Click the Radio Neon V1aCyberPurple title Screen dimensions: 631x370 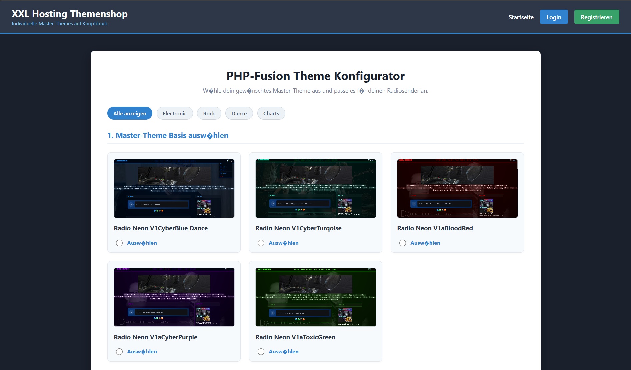tap(156, 337)
